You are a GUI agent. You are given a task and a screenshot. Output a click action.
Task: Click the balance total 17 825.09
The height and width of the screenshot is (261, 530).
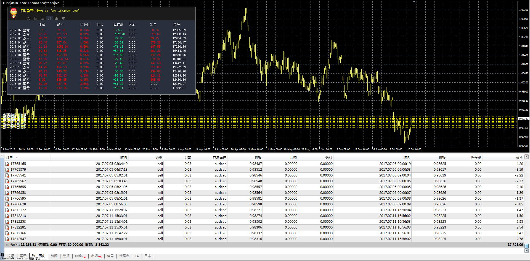[515, 245]
